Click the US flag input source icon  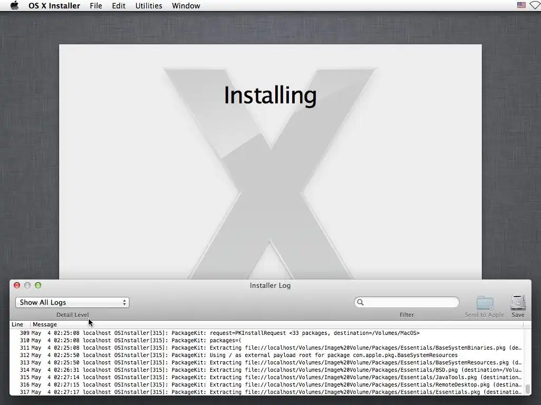point(521,5)
